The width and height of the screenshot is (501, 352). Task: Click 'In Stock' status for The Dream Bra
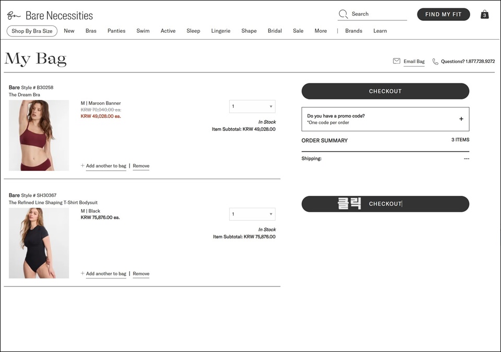pyautogui.click(x=267, y=122)
